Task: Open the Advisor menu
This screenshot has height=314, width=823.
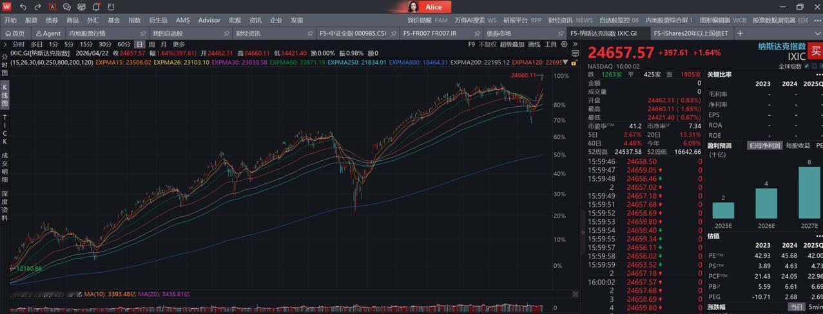Action: tap(209, 21)
